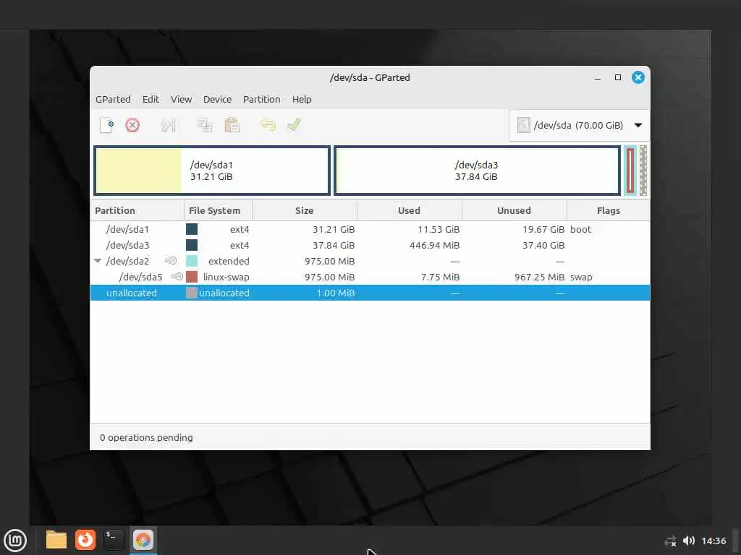Open the network connection tray icon

(670, 541)
